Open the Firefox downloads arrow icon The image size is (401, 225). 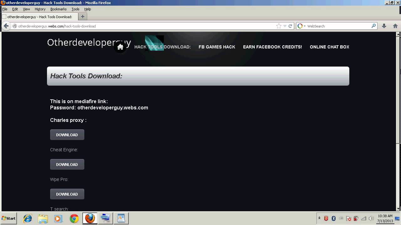point(384,26)
